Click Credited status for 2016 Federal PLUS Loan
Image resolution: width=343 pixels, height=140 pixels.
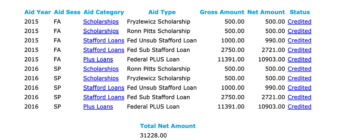tap(299, 107)
